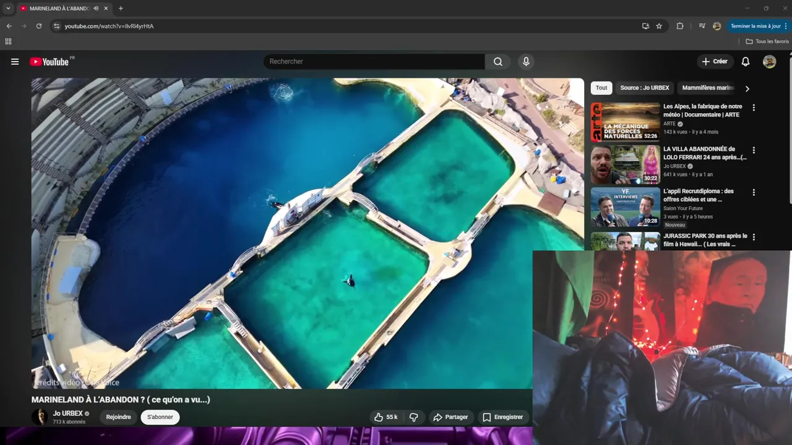Subscribe with the S'abonner button
Image resolution: width=792 pixels, height=445 pixels.
tap(160, 417)
